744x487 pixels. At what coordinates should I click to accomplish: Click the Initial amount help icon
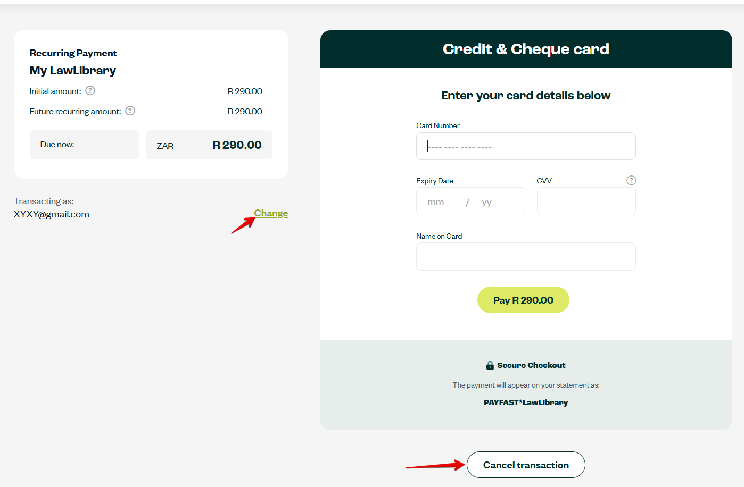click(x=90, y=91)
